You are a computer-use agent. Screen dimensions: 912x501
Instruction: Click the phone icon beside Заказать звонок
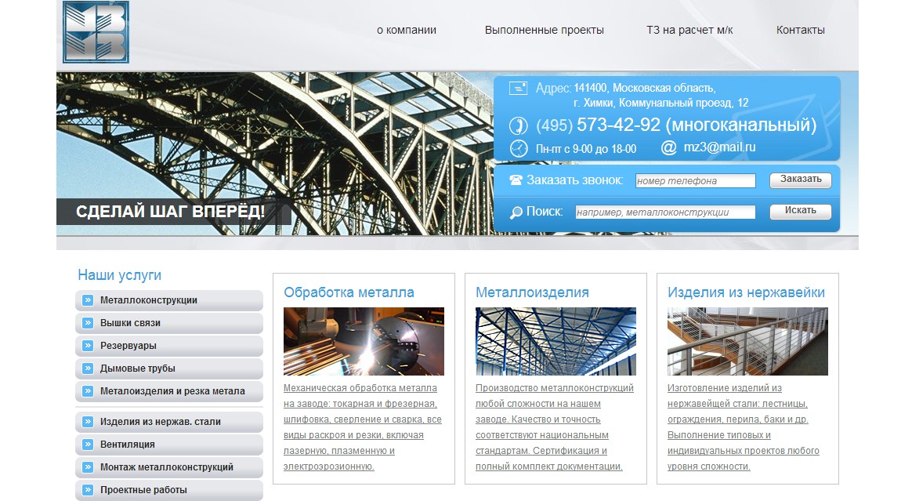click(516, 180)
